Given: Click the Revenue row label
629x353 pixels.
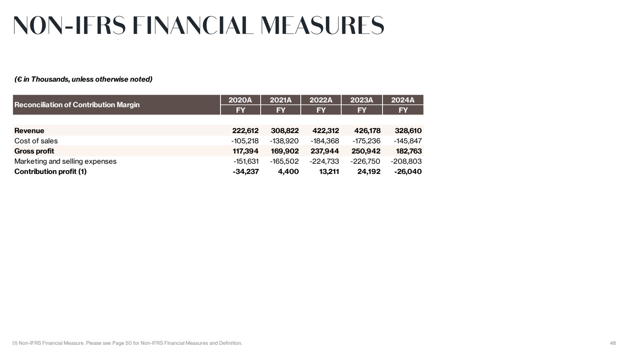Looking at the screenshot, I should [29, 131].
